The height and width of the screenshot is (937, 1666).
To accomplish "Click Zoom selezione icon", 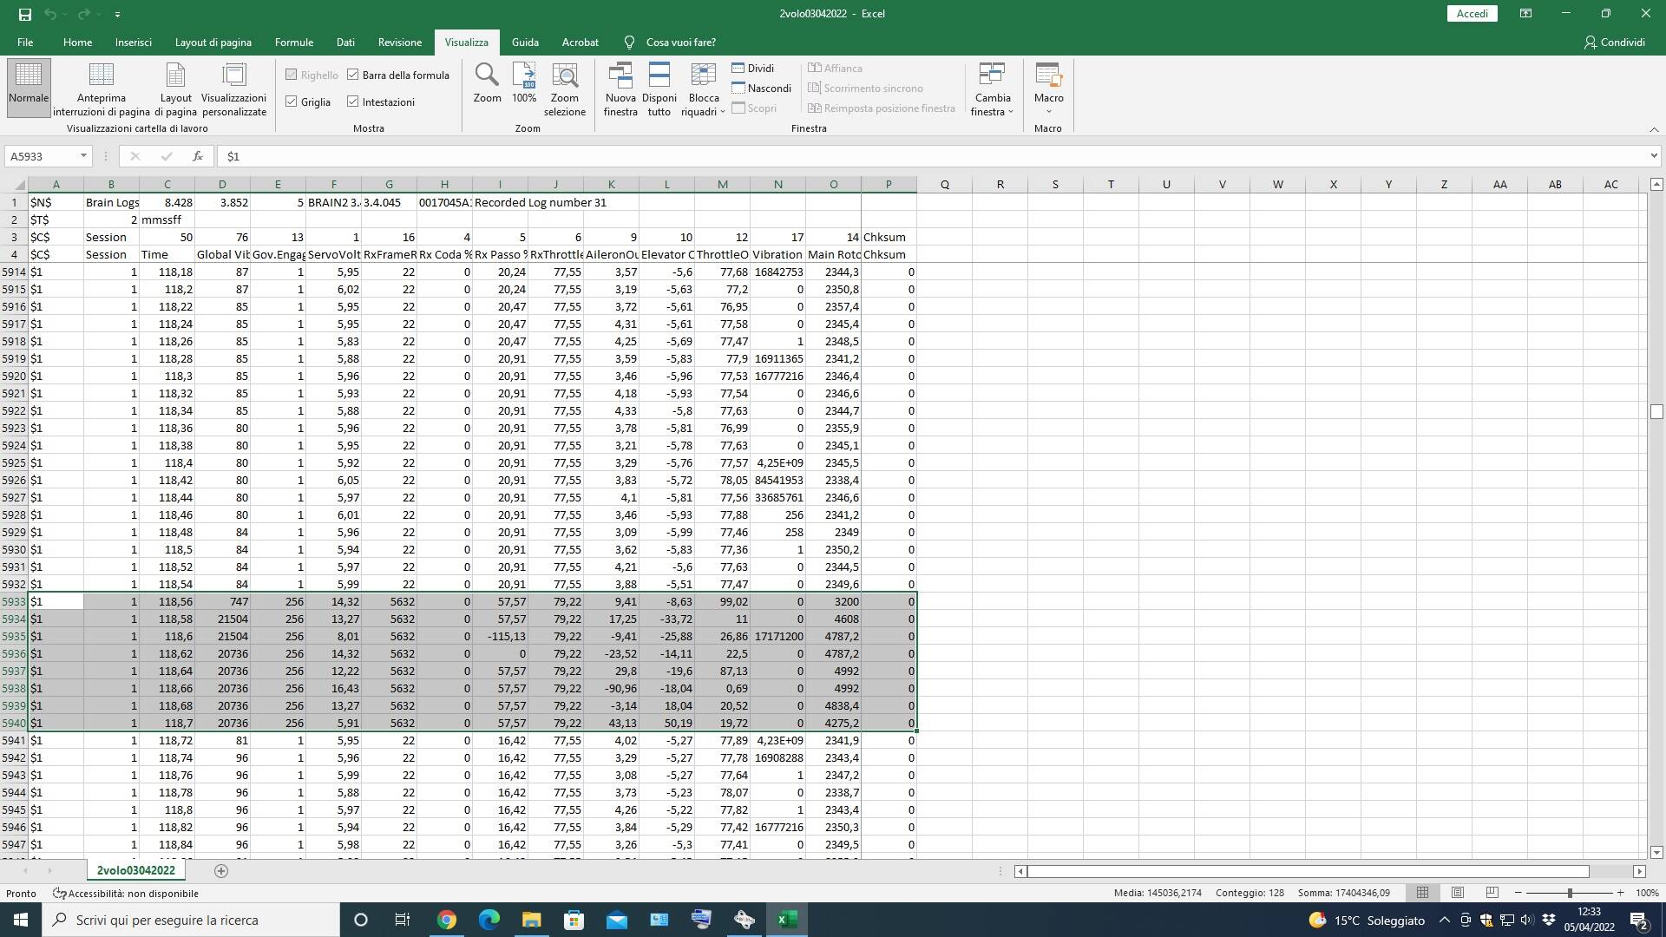I will pyautogui.click(x=565, y=76).
